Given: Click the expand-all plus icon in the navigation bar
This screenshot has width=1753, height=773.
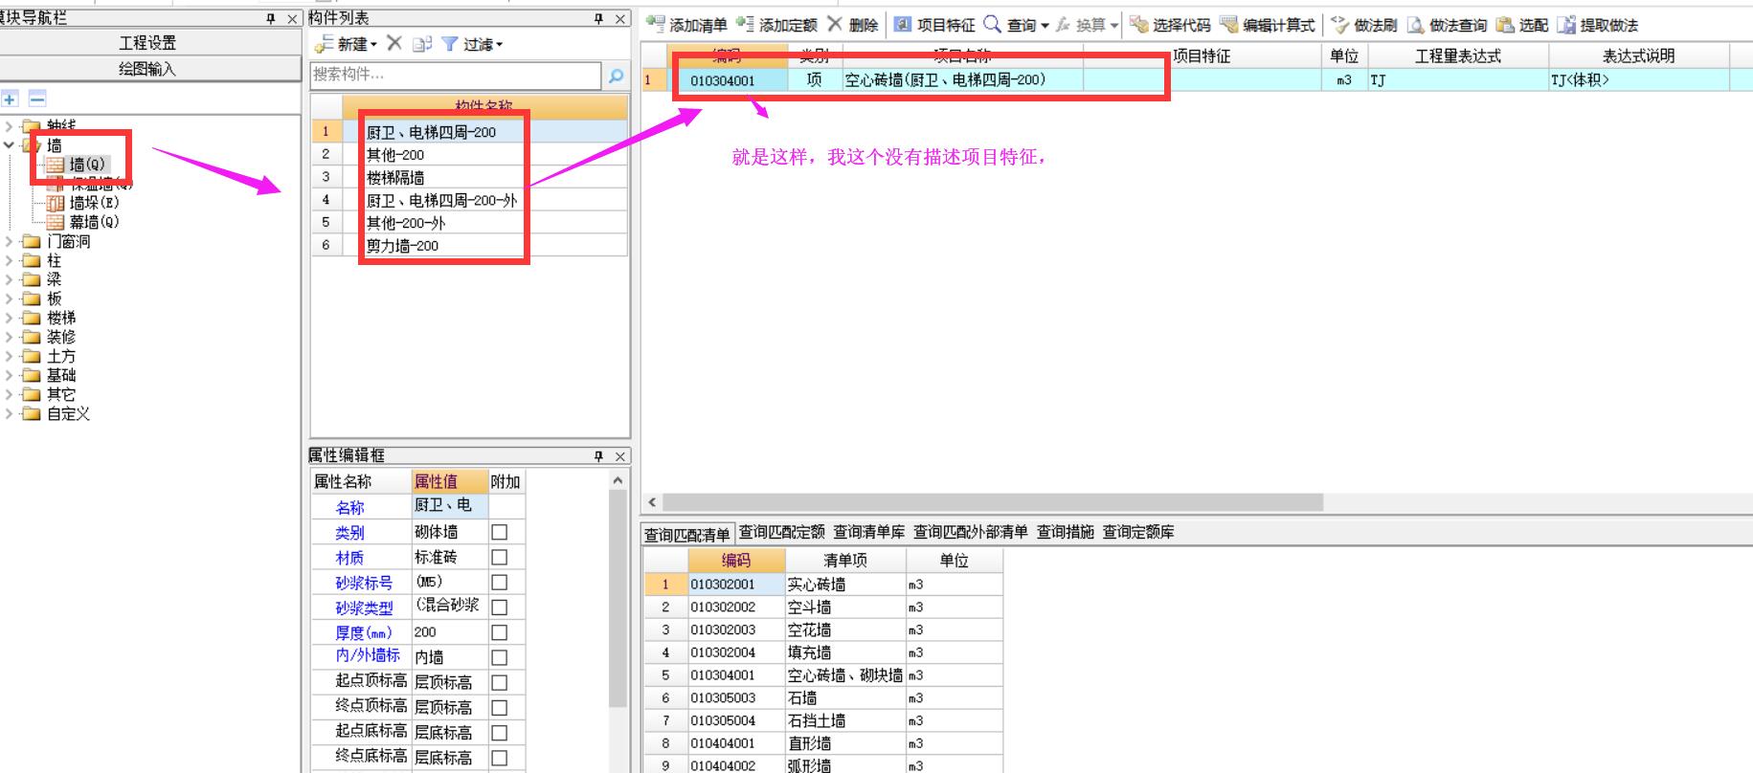Looking at the screenshot, I should (x=11, y=99).
